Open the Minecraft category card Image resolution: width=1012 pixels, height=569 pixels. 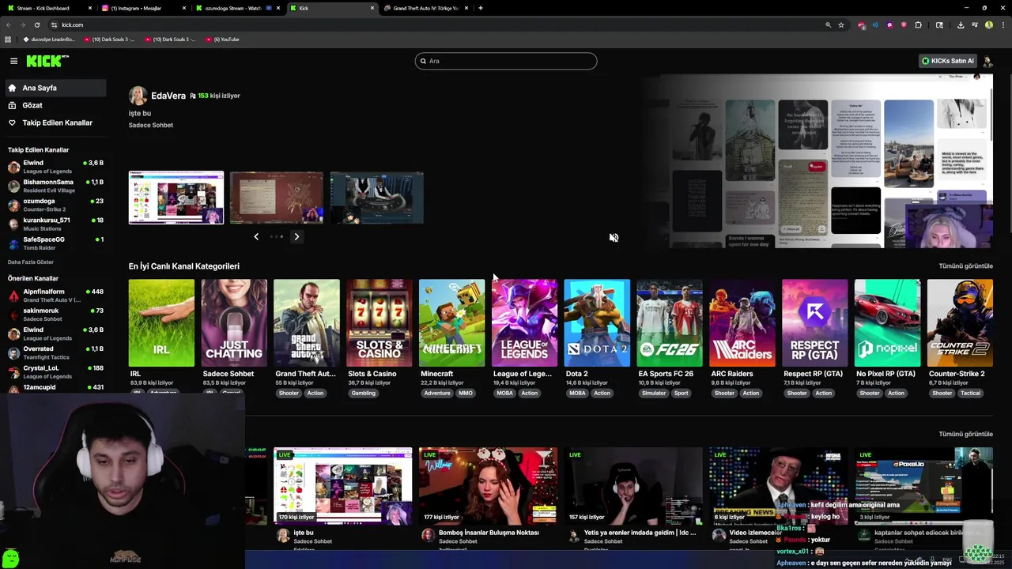click(451, 323)
